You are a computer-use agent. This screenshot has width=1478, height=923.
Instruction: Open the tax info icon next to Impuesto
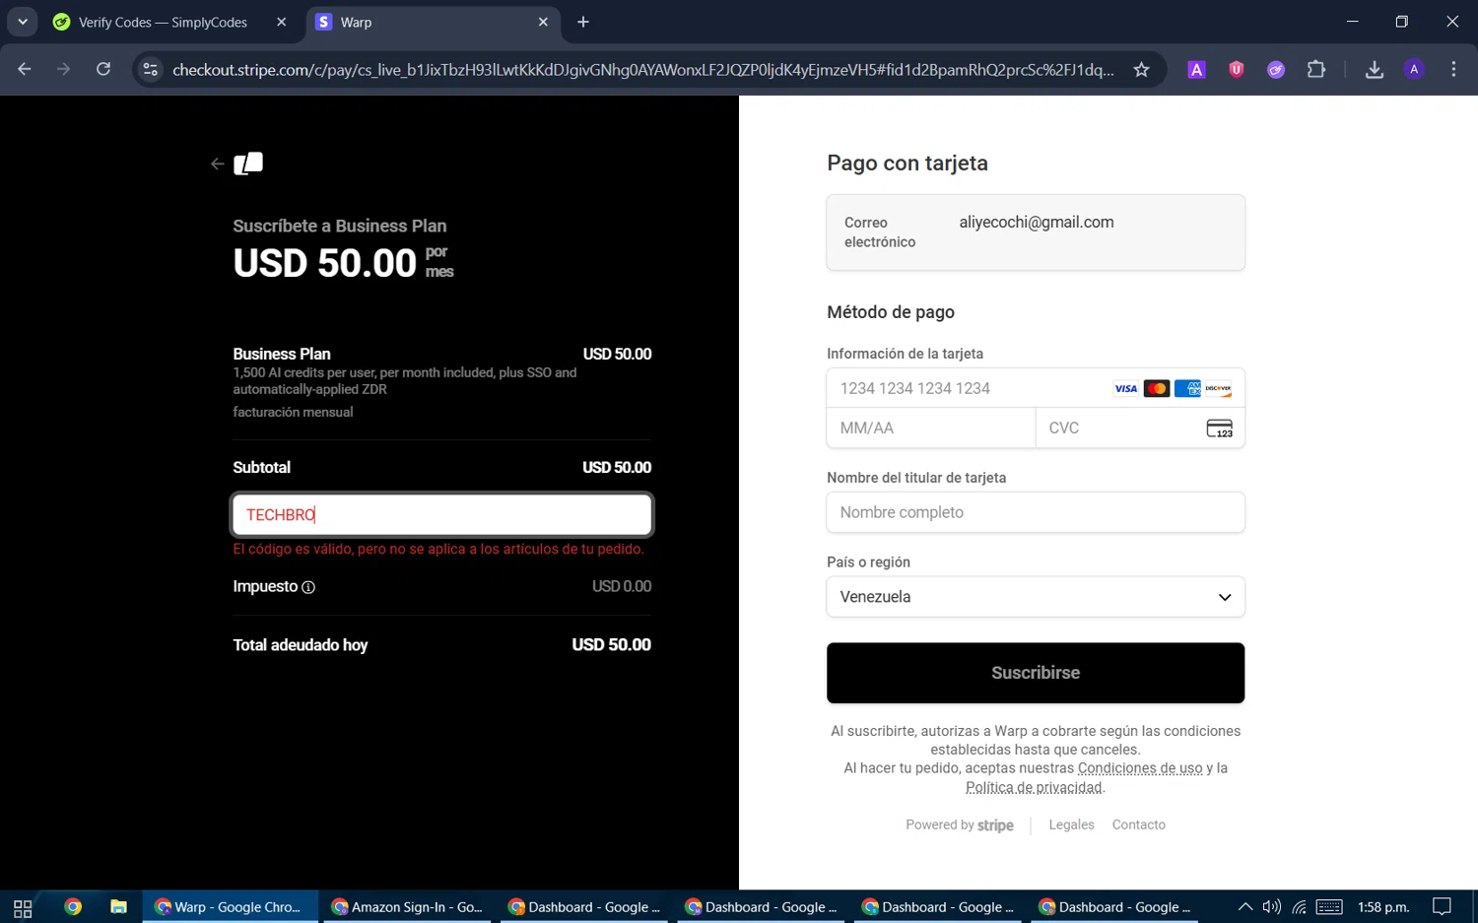[308, 587]
